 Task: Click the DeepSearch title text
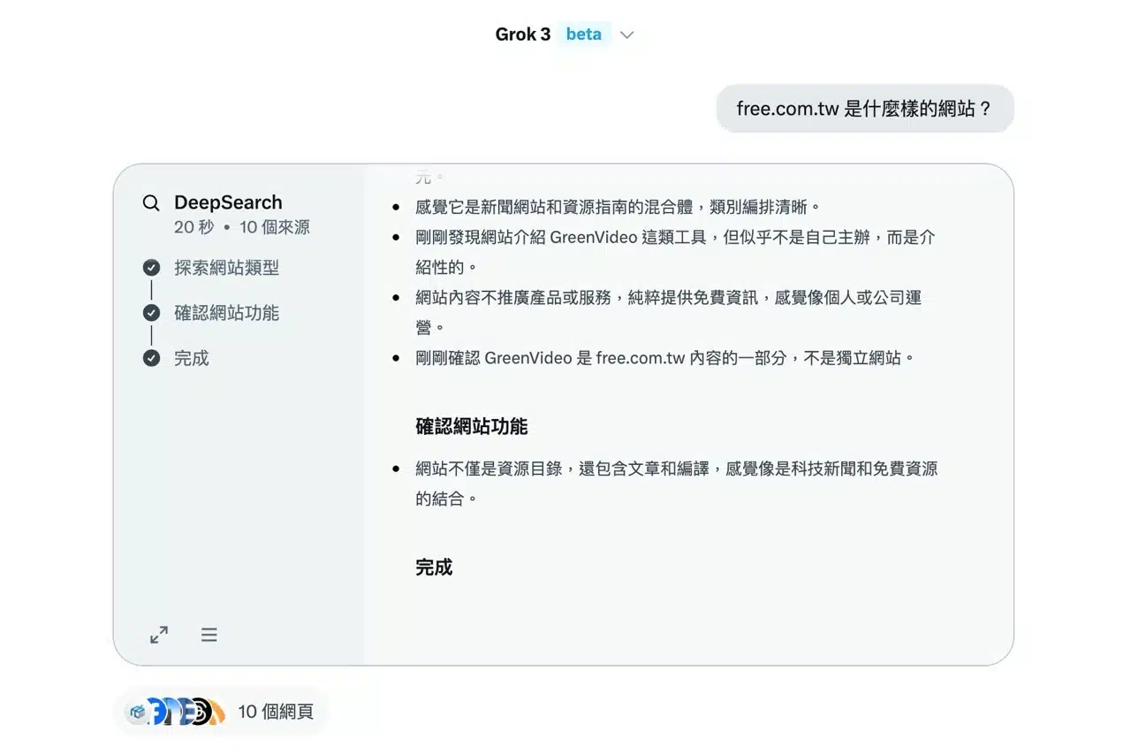pyautogui.click(x=228, y=202)
